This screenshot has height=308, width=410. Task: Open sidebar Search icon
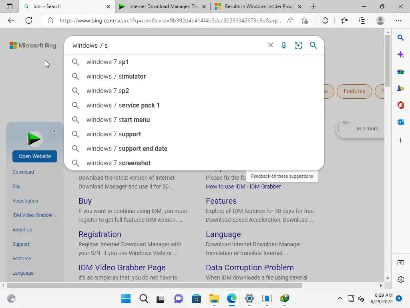pos(400,38)
